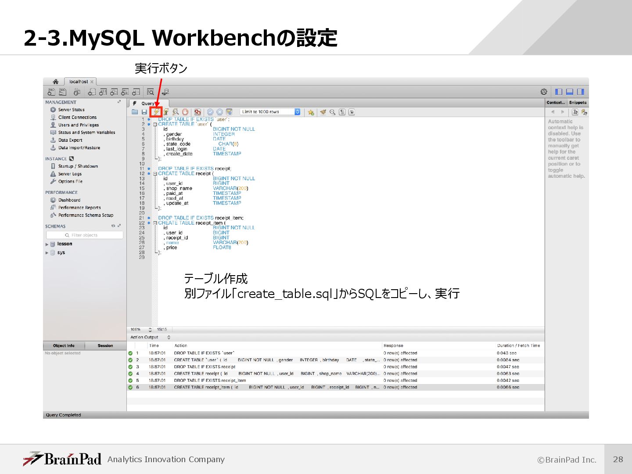Toggle the right sidebar panel visibility
Viewport: 632px width, 474px height.
[581, 92]
